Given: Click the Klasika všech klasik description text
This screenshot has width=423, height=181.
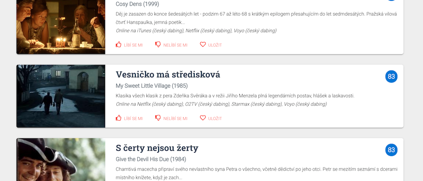Looking at the screenshot, I should (235, 96).
